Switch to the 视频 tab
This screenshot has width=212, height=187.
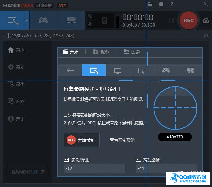point(101,52)
